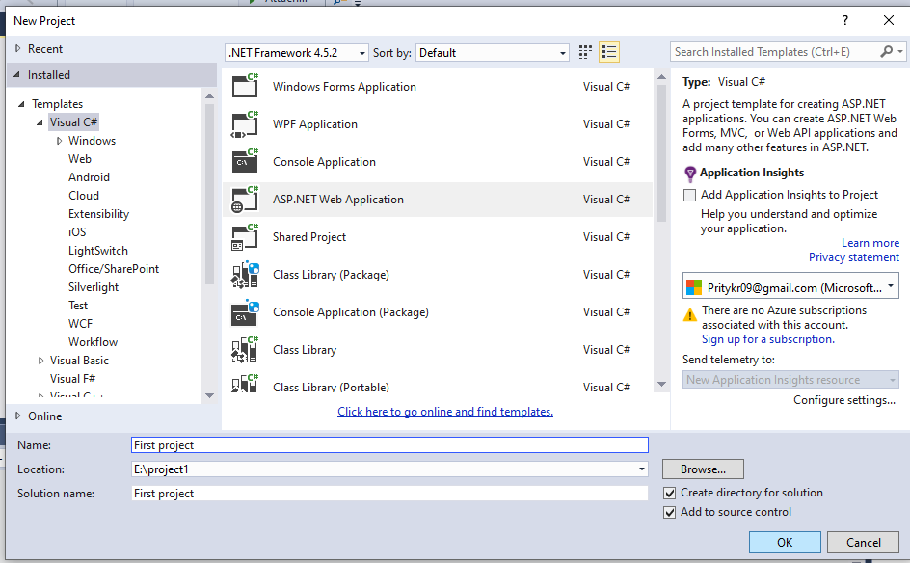Click the Solution name input field
This screenshot has height=563, width=910.
point(389,494)
